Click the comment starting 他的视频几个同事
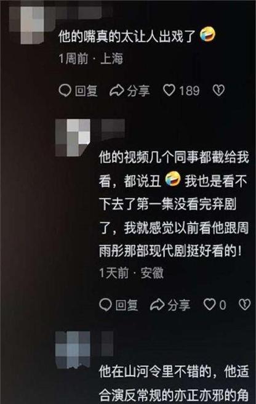This screenshot has width=256, height=404. 174,204
